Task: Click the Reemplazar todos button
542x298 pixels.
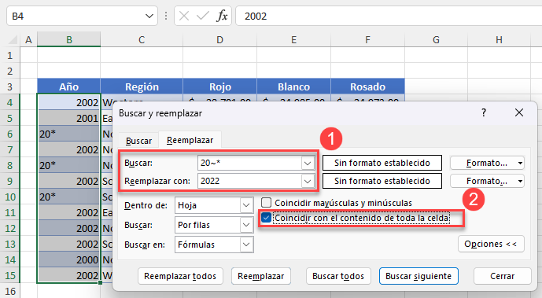Action: click(x=180, y=276)
